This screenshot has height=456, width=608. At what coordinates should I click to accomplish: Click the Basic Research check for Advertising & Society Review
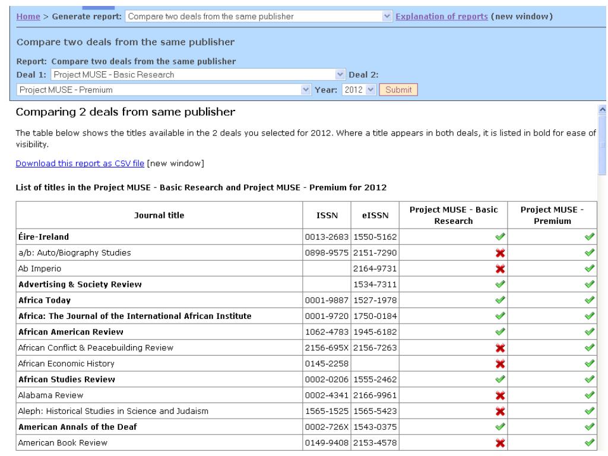(500, 284)
